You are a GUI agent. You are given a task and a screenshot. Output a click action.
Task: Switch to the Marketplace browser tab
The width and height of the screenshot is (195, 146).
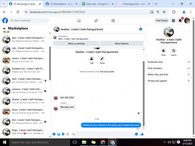pos(61,4)
